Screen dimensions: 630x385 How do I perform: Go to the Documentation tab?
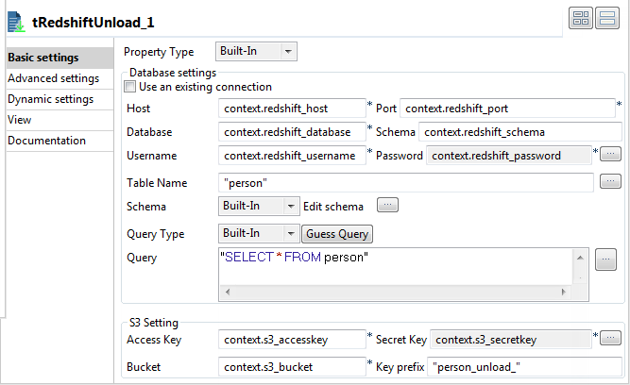coord(47,141)
